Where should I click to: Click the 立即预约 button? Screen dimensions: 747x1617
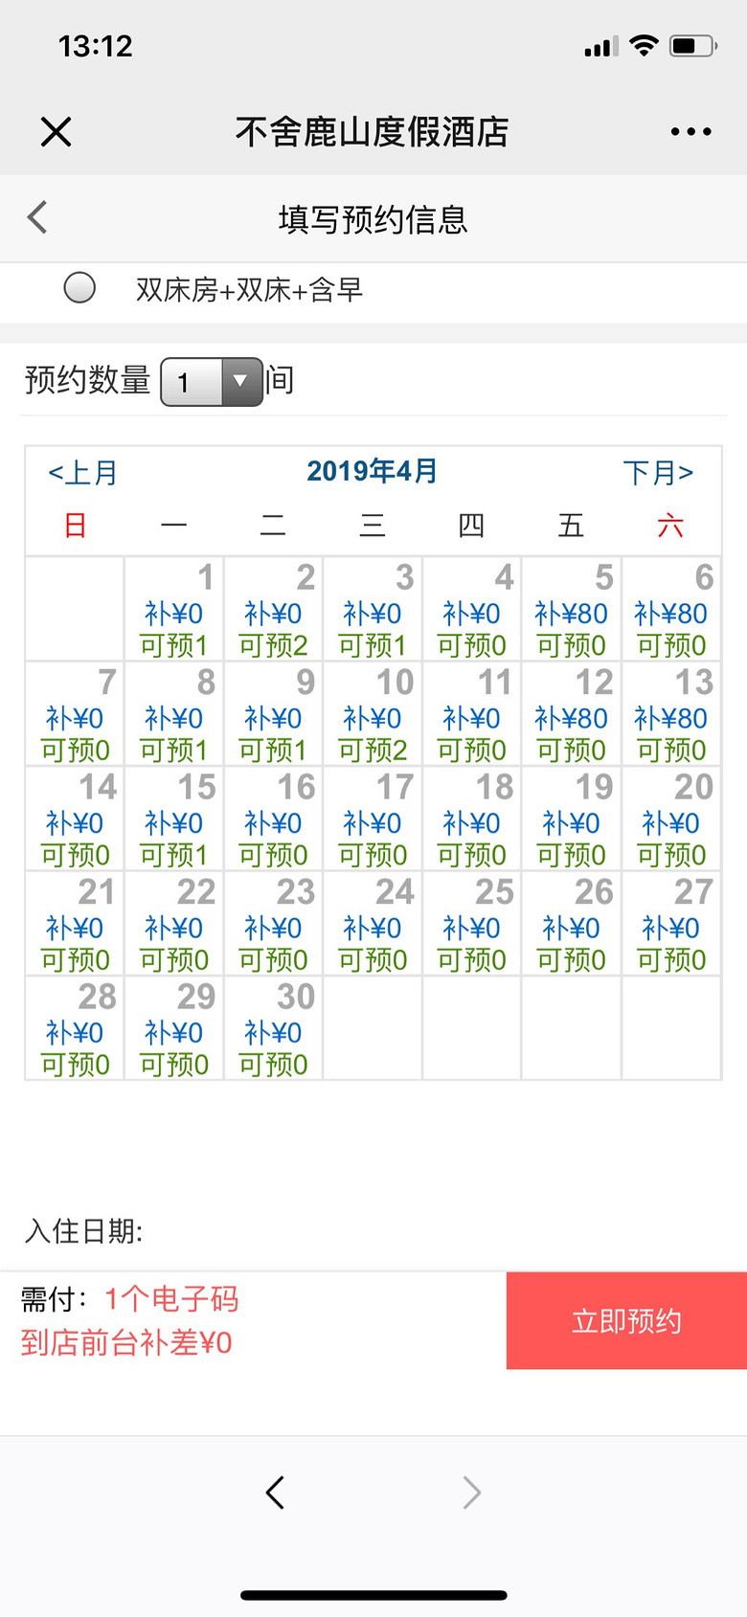click(x=626, y=1320)
